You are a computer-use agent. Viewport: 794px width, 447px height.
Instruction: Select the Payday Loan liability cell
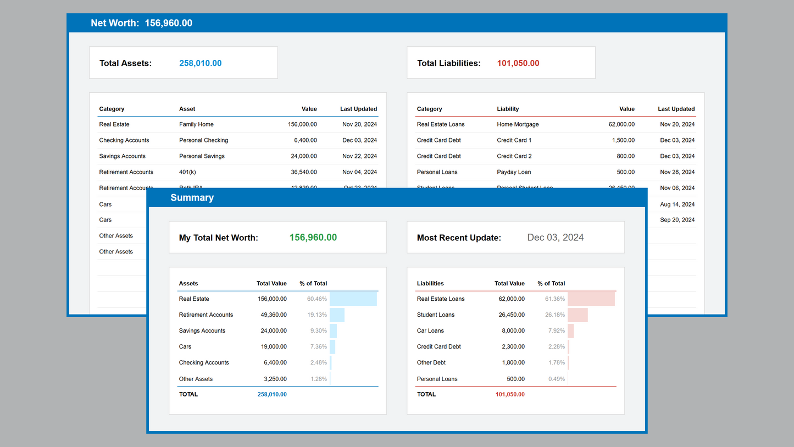pos(514,172)
